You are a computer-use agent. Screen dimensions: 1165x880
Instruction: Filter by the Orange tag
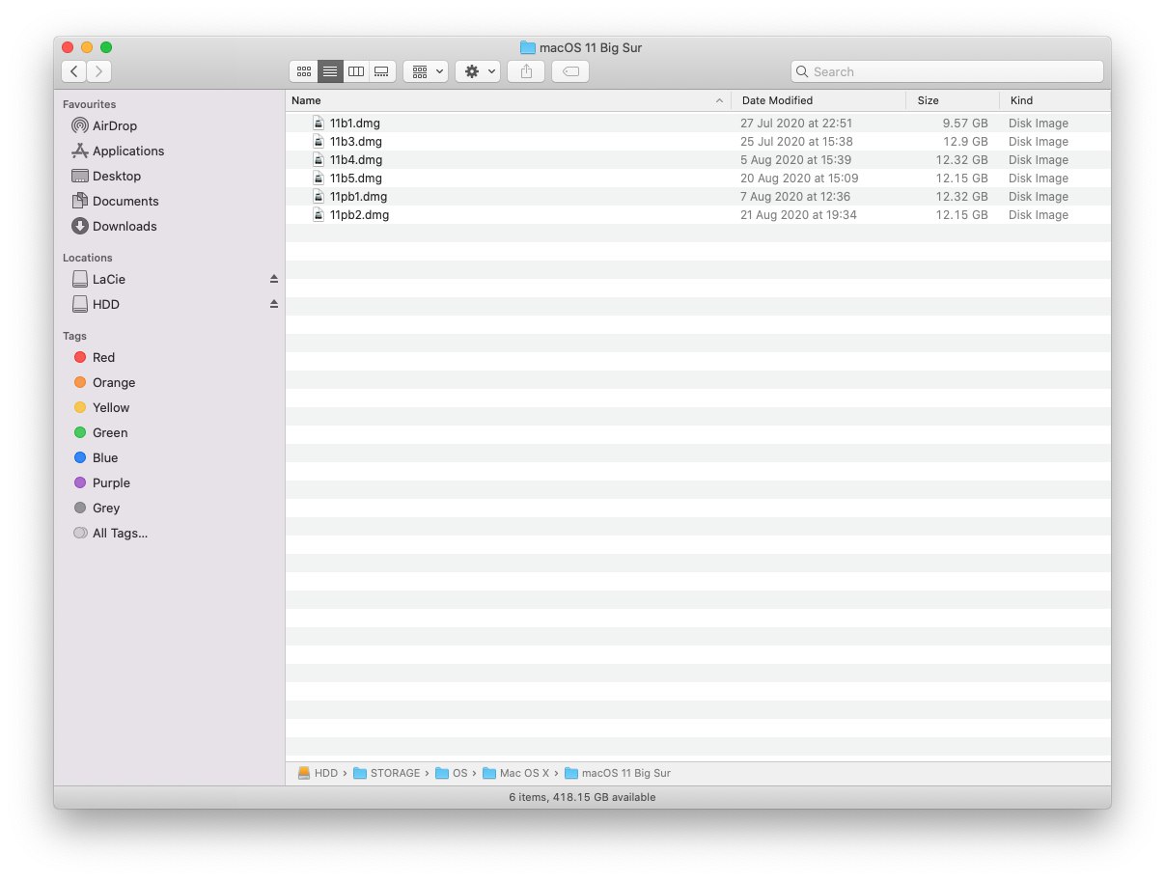[x=103, y=382]
